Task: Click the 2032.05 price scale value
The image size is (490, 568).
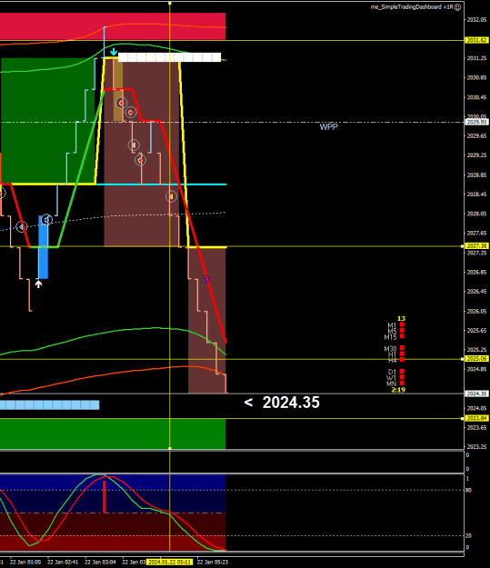Action: click(x=476, y=20)
